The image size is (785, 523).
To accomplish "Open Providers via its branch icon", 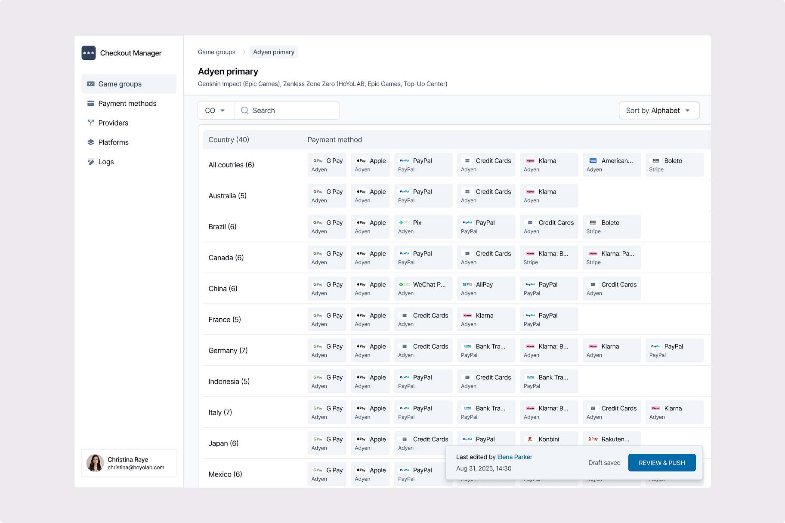I will click(90, 123).
